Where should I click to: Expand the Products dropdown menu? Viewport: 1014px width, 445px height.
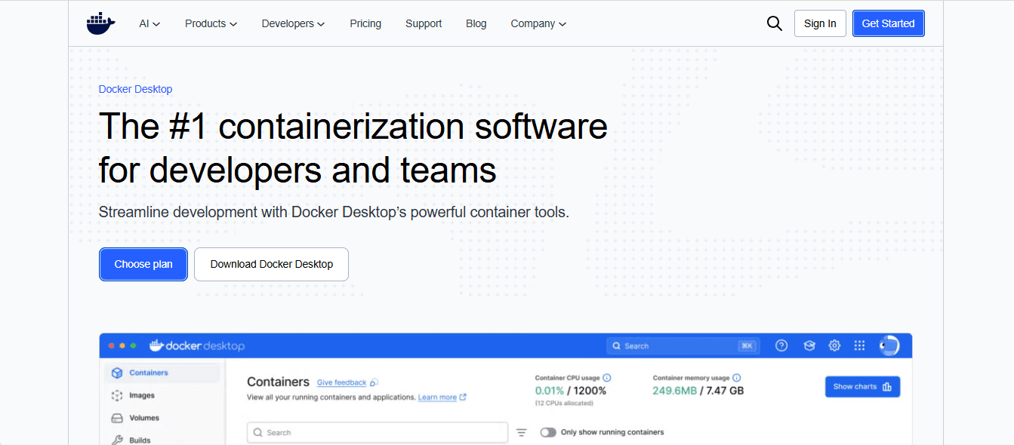click(211, 23)
